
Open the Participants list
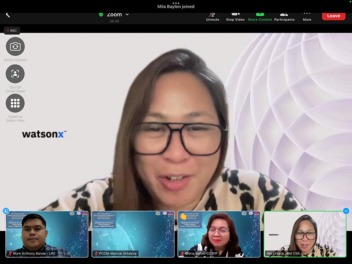284,16
